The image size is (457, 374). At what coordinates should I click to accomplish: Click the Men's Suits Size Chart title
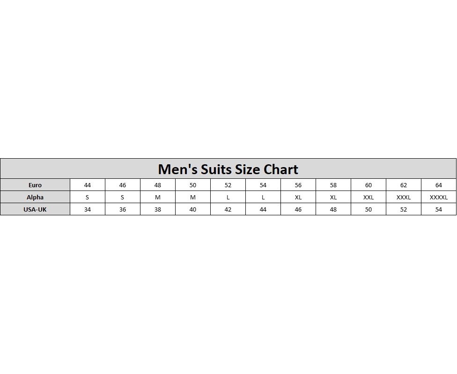coord(228,169)
